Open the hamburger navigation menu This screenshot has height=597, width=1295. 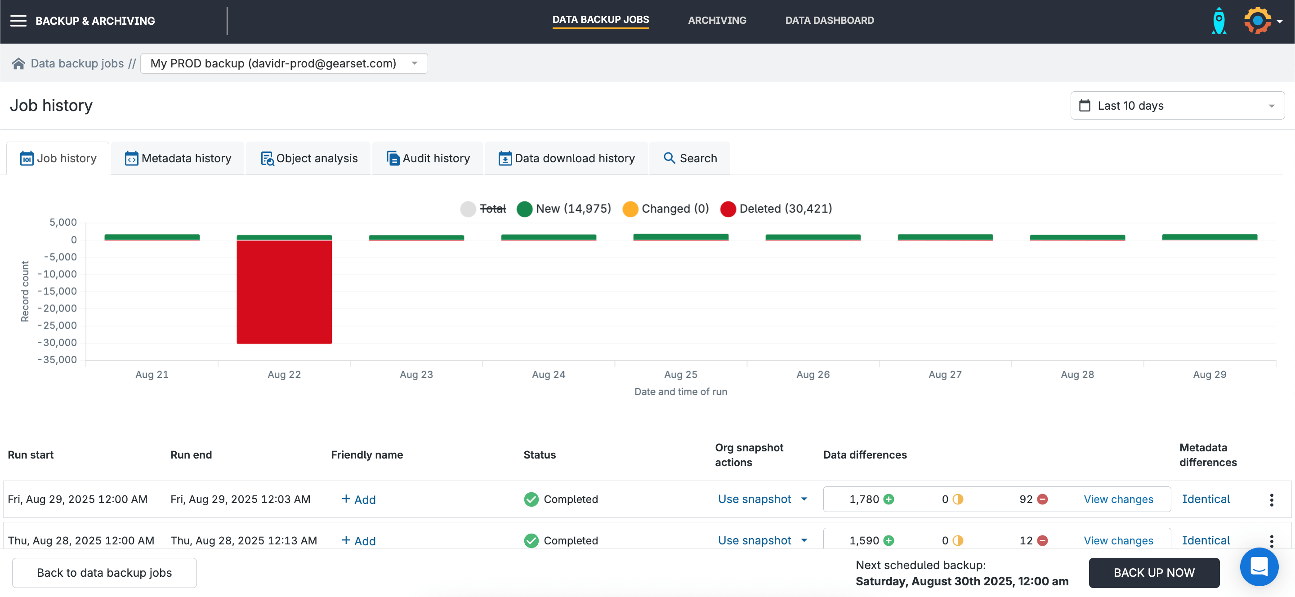(18, 21)
